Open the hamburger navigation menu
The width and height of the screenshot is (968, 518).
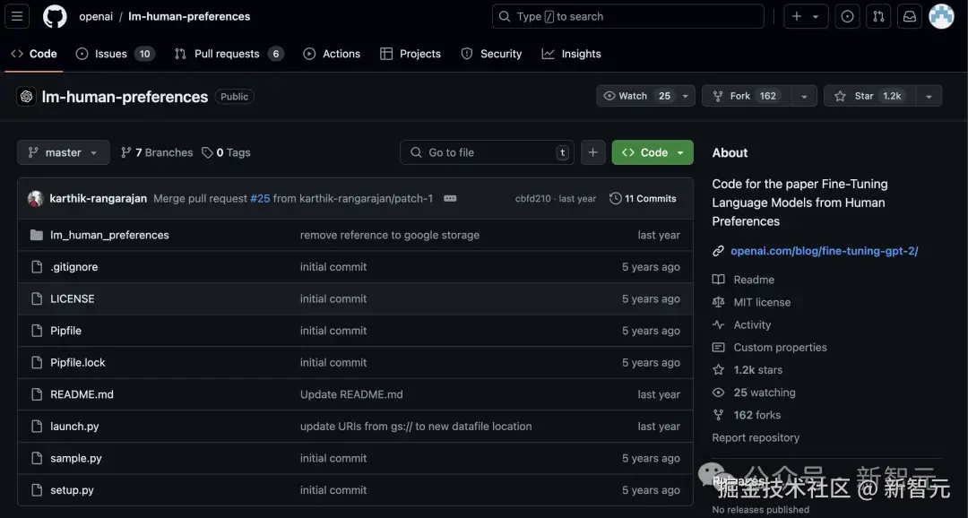click(18, 16)
